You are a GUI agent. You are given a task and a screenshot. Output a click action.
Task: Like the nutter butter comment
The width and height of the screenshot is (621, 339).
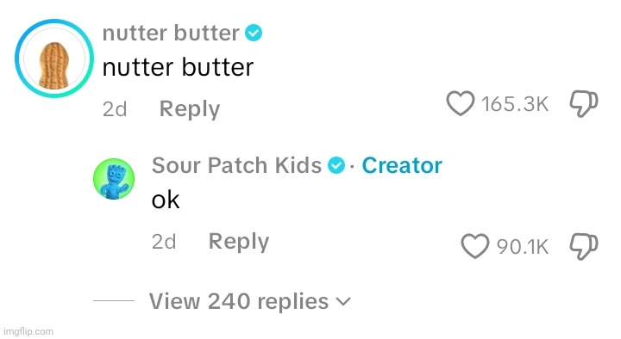(x=461, y=103)
